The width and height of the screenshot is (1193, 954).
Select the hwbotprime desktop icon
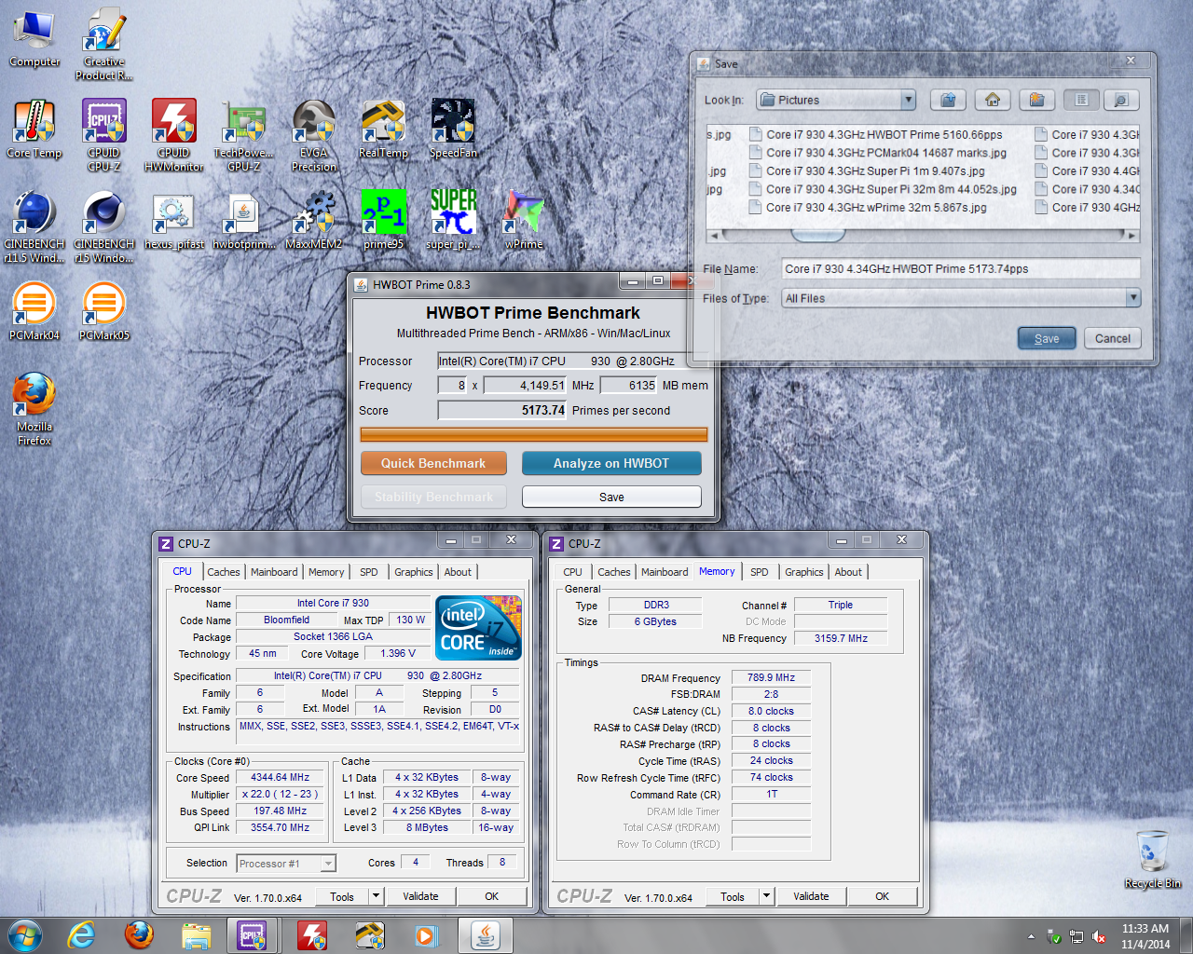[x=244, y=221]
